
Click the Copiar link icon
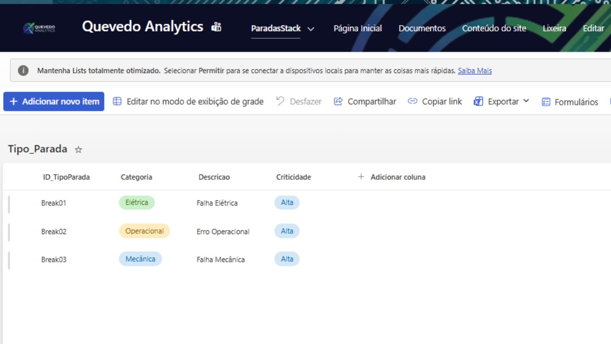[x=413, y=101]
